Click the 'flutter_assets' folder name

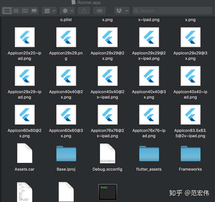pyautogui.click(x=149, y=169)
